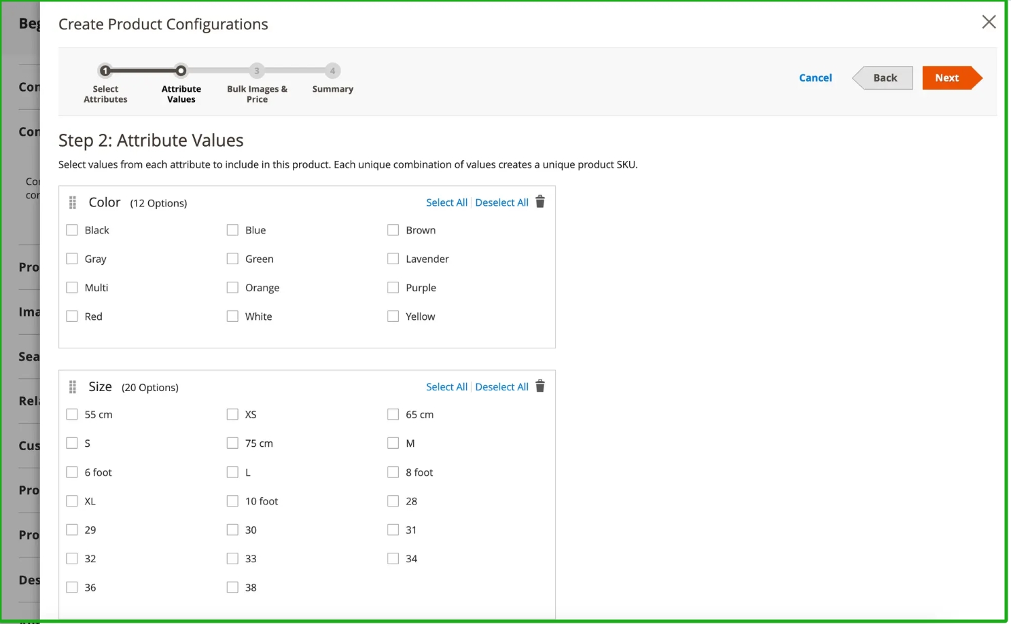Viewport: 1011px width, 624px height.
Task: Close the Create Product Configurations dialog
Action: (x=989, y=22)
